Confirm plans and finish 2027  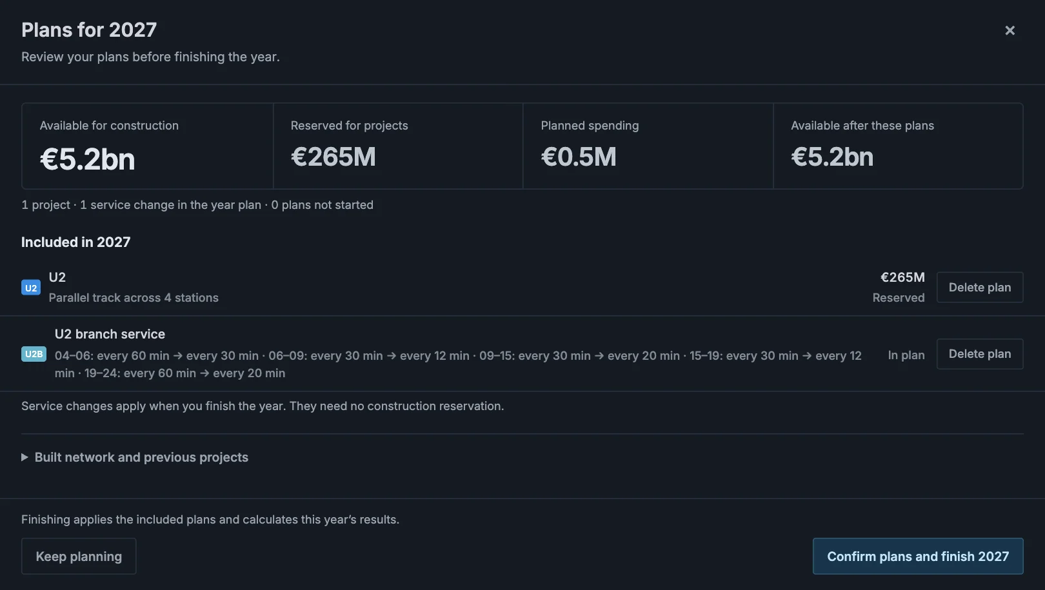click(x=918, y=556)
